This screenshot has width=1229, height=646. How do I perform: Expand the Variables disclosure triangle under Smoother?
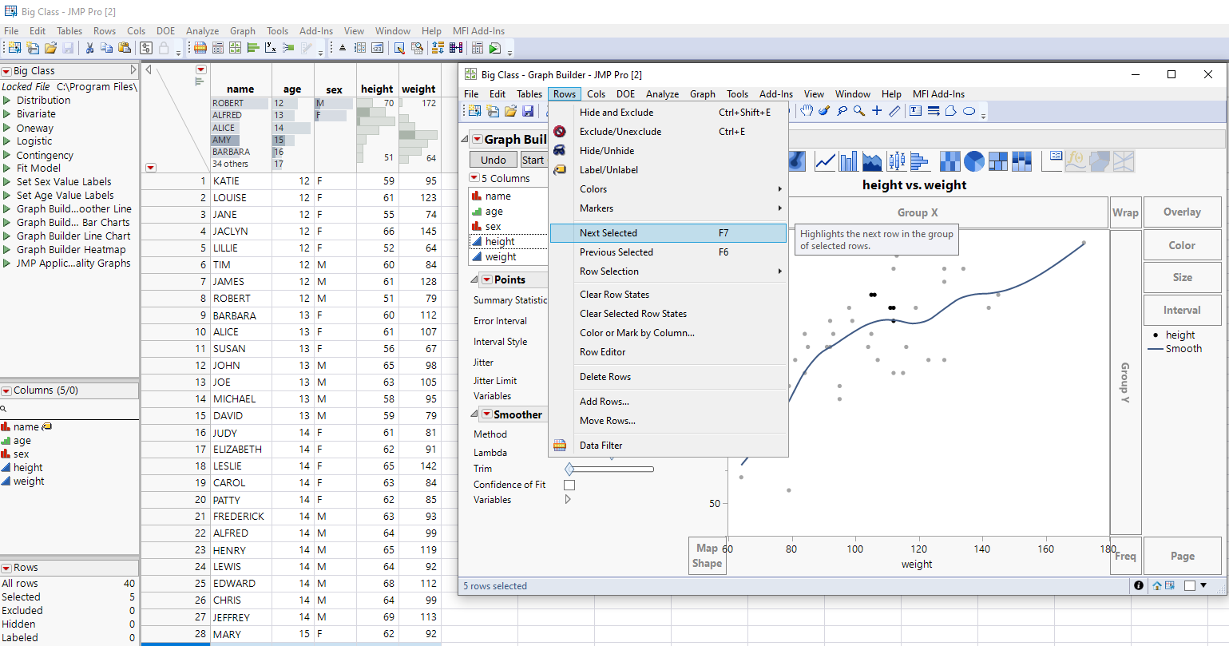(x=568, y=500)
